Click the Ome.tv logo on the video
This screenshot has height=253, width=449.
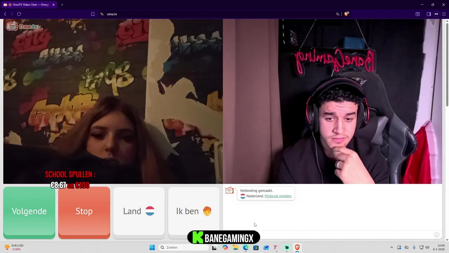click(x=22, y=26)
